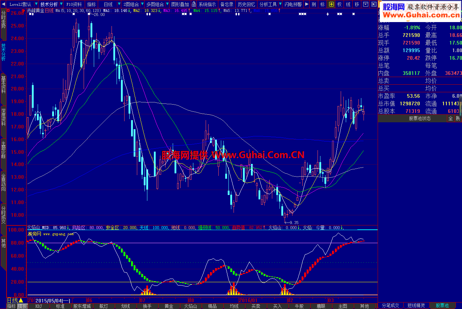Select the 标准 indicator tab
462x309 pixels.
(x=60, y=306)
